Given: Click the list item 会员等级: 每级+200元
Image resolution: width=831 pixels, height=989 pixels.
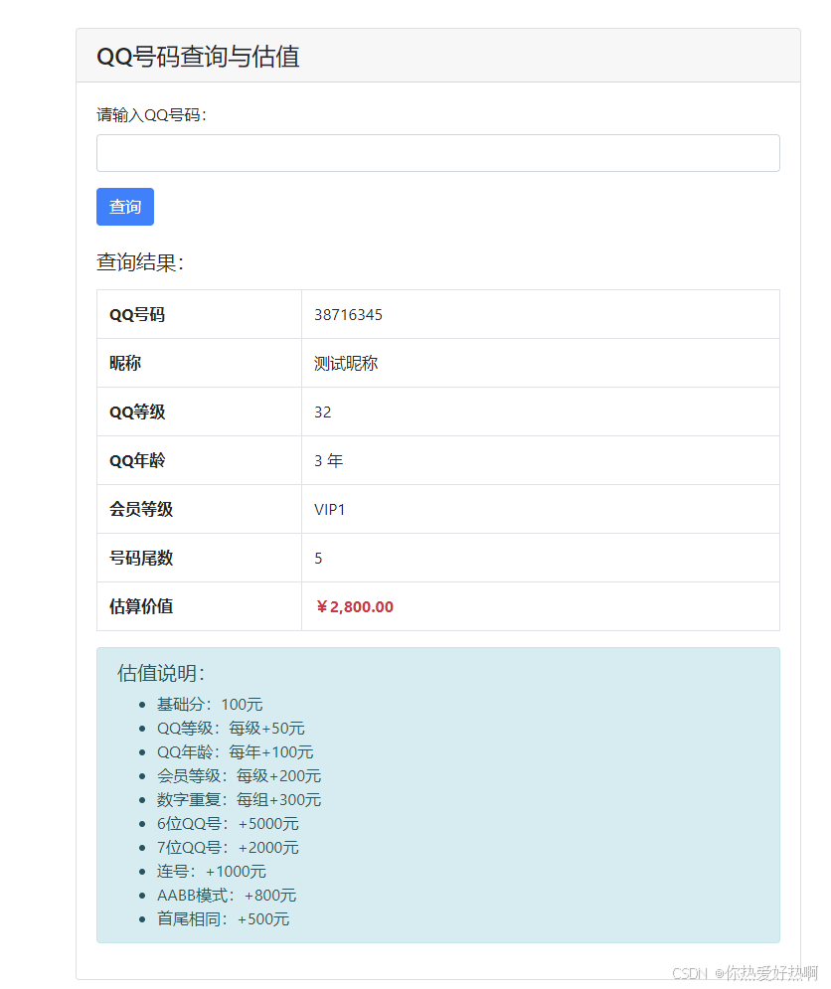Looking at the screenshot, I should [240, 776].
